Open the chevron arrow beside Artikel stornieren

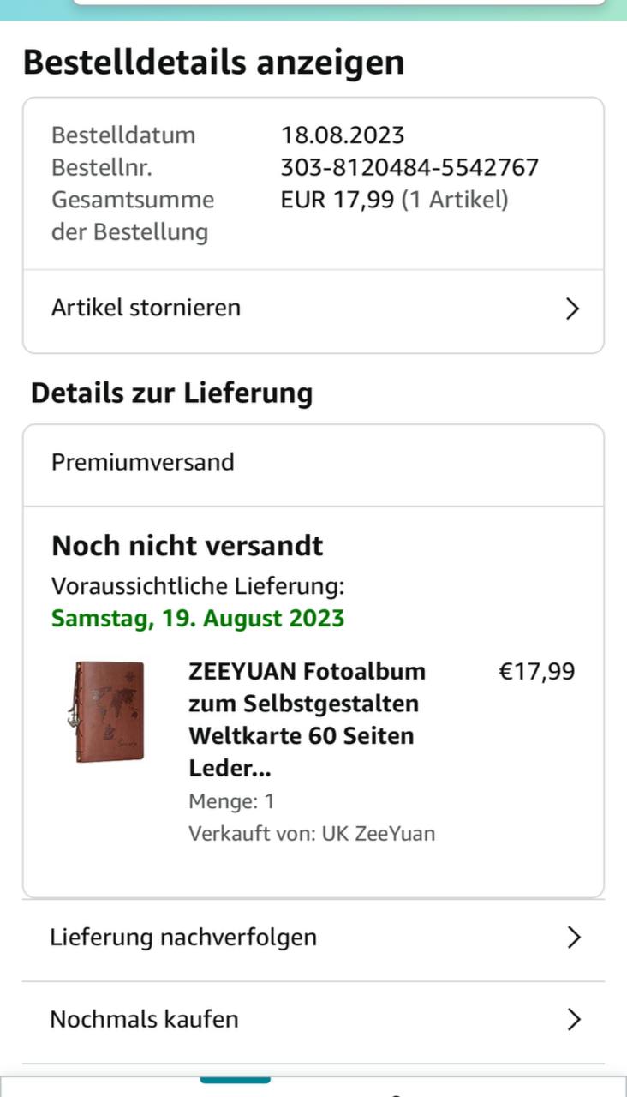point(573,309)
